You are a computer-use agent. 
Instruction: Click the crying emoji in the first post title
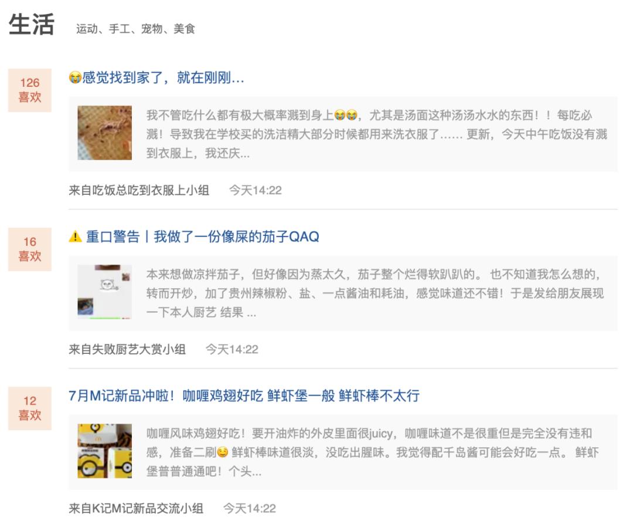(75, 77)
